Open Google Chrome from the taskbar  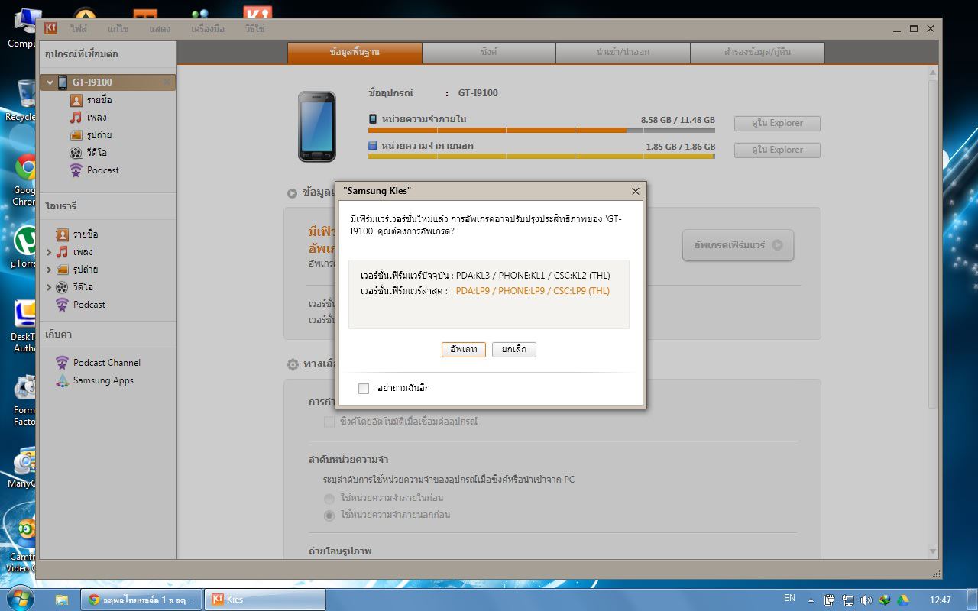(x=141, y=600)
